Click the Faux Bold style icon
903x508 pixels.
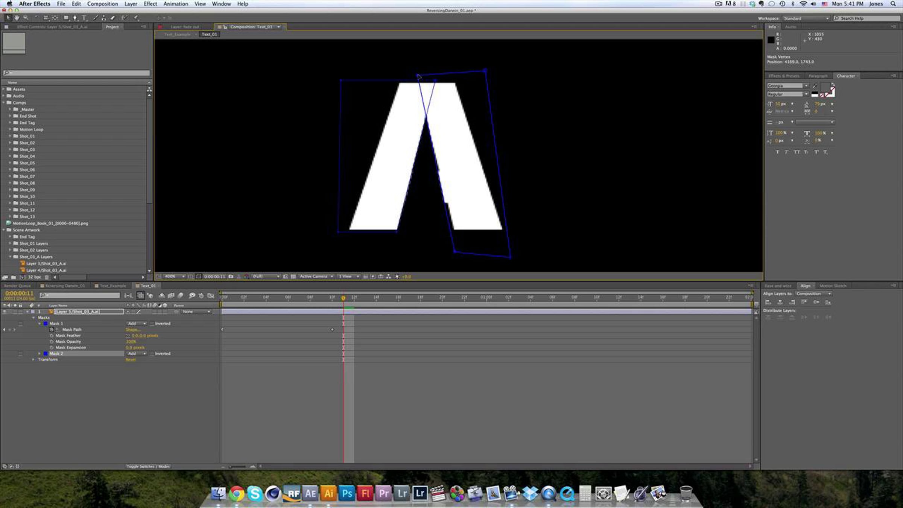tap(778, 152)
